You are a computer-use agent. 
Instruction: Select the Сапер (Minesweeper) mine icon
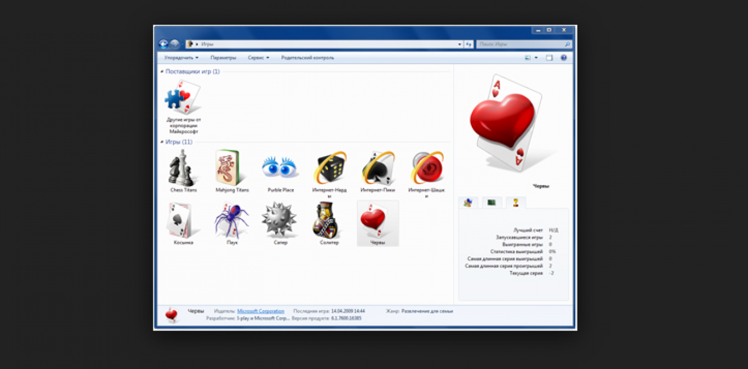coord(280,221)
